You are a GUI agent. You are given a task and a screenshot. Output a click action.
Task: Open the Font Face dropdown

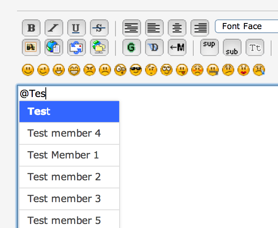246,26
